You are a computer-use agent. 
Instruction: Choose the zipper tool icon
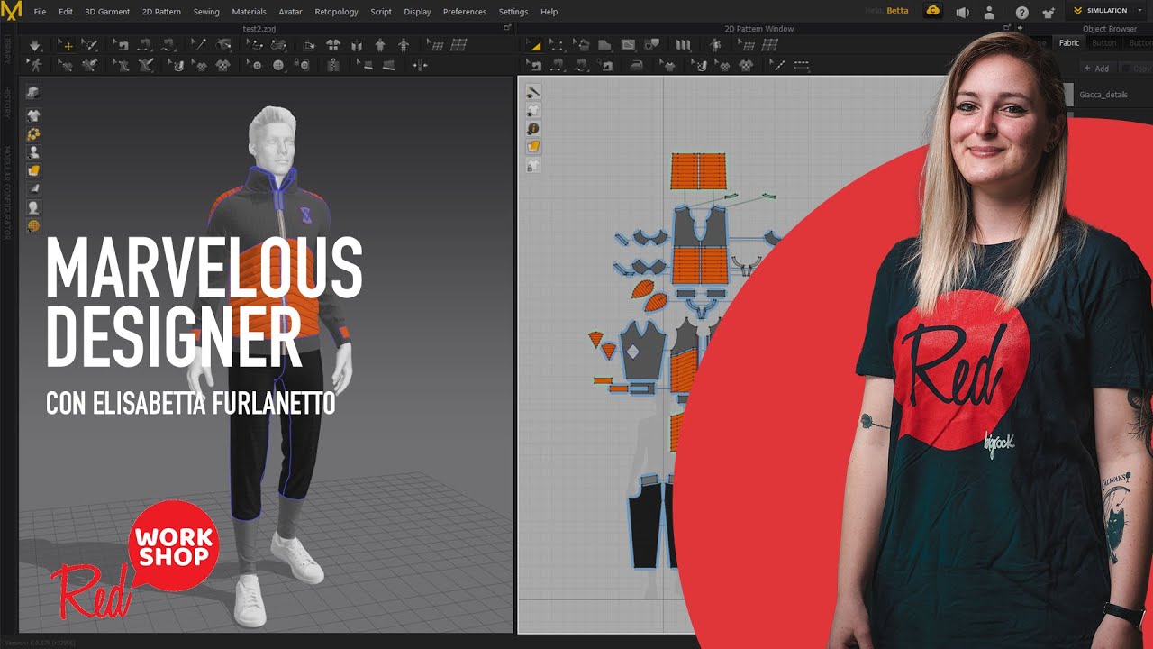332,65
